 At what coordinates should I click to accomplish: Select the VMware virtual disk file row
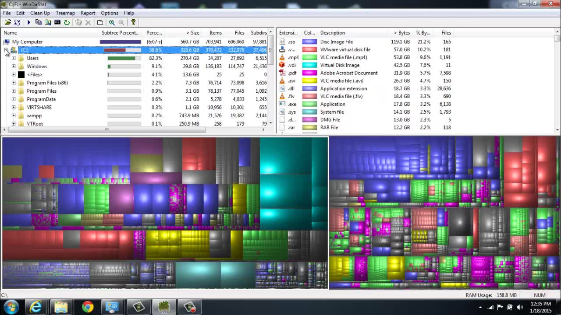click(366, 49)
